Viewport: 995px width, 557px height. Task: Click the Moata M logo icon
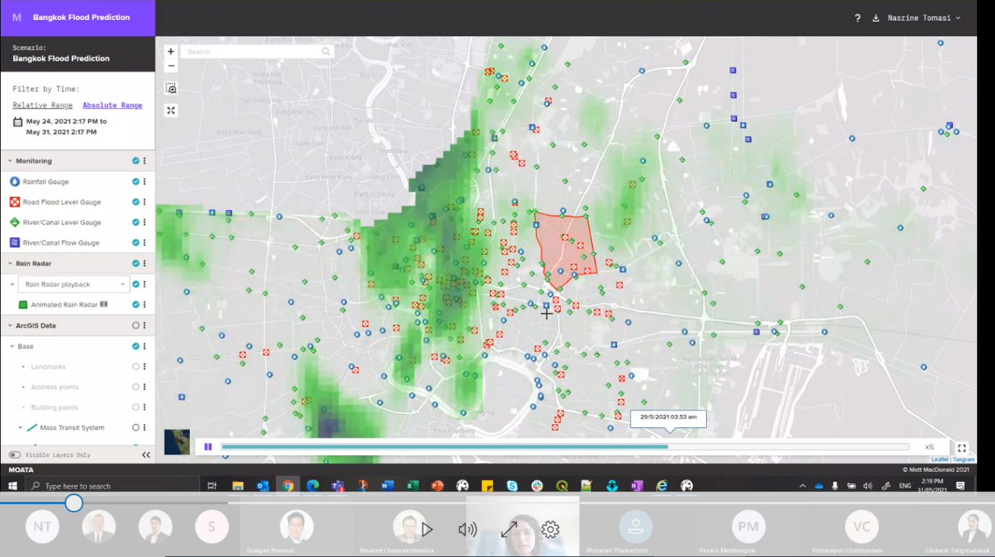[17, 17]
